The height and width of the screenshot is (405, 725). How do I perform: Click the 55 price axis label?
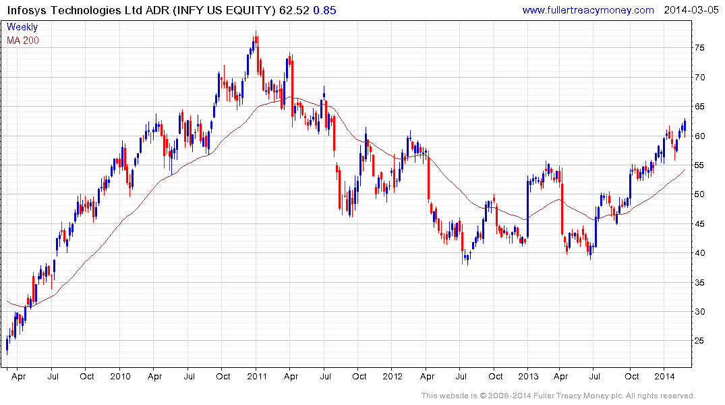click(x=699, y=165)
